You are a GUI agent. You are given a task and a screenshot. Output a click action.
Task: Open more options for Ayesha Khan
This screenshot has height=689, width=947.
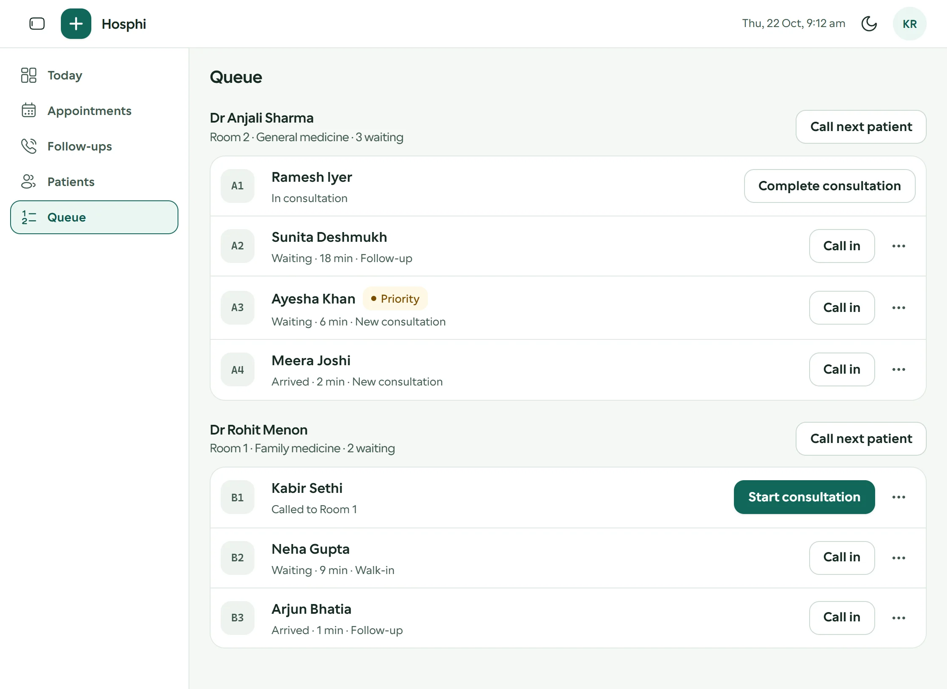[x=899, y=308]
